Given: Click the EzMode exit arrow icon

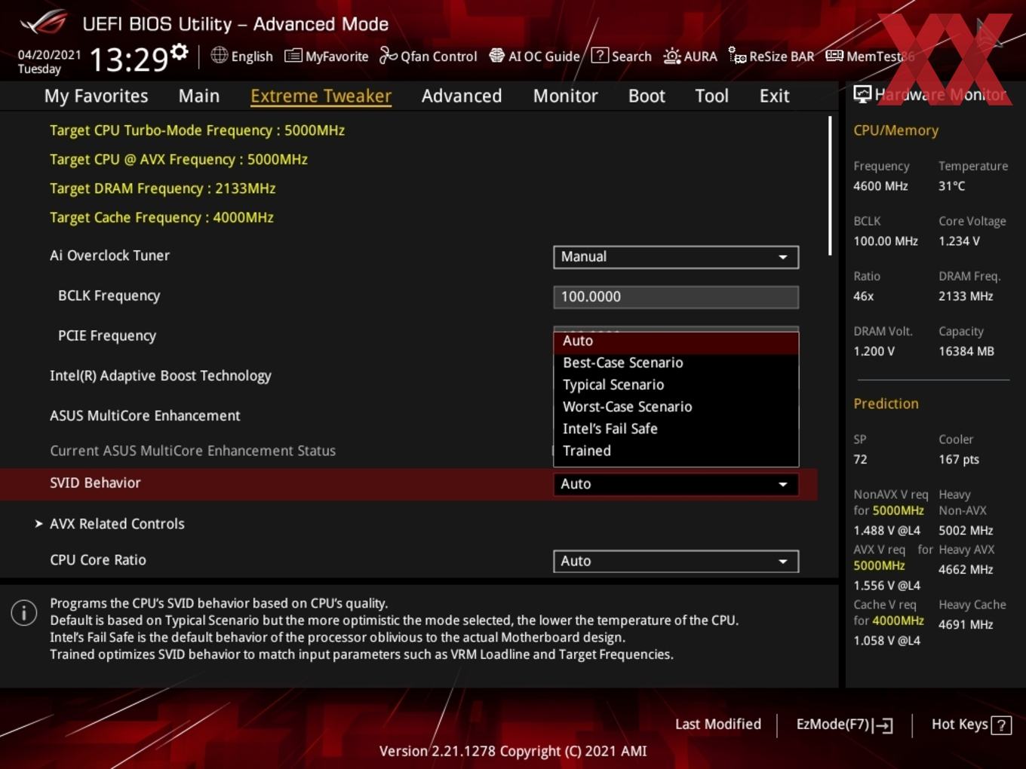Looking at the screenshot, I should (883, 725).
